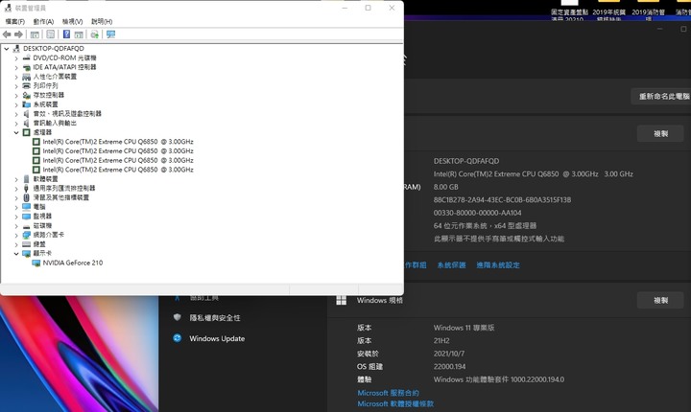691x412 pixels.
Task: Select the 系統裝置 tree label
Action: tap(45, 104)
